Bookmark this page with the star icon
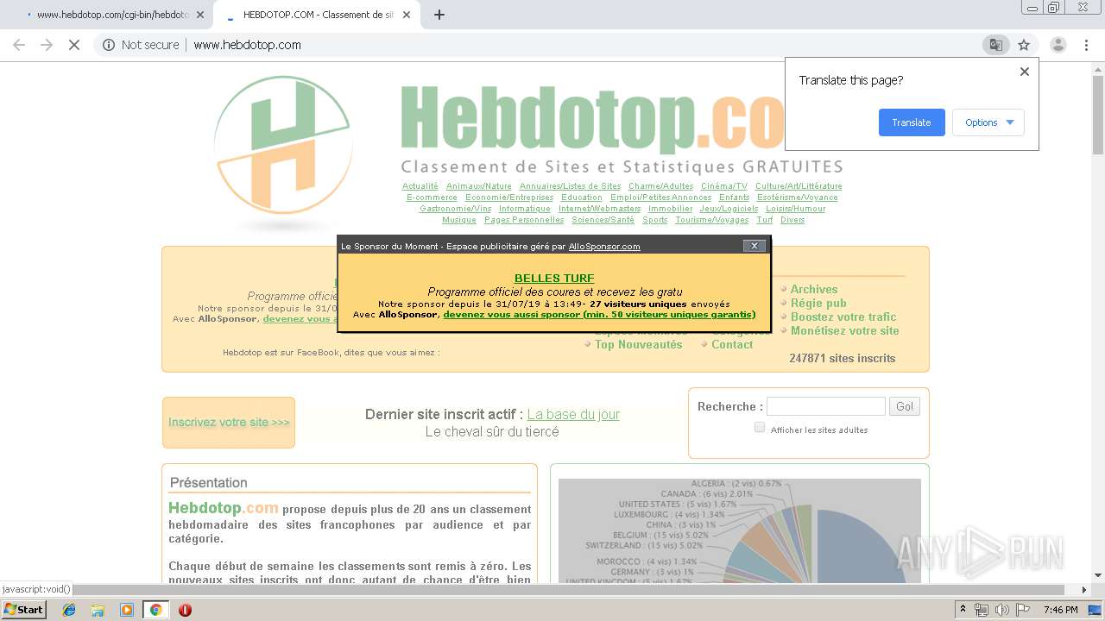The height and width of the screenshot is (621, 1105). [x=1024, y=45]
